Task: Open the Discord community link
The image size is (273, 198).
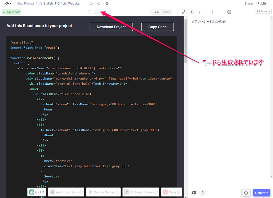Action: (194, 192)
